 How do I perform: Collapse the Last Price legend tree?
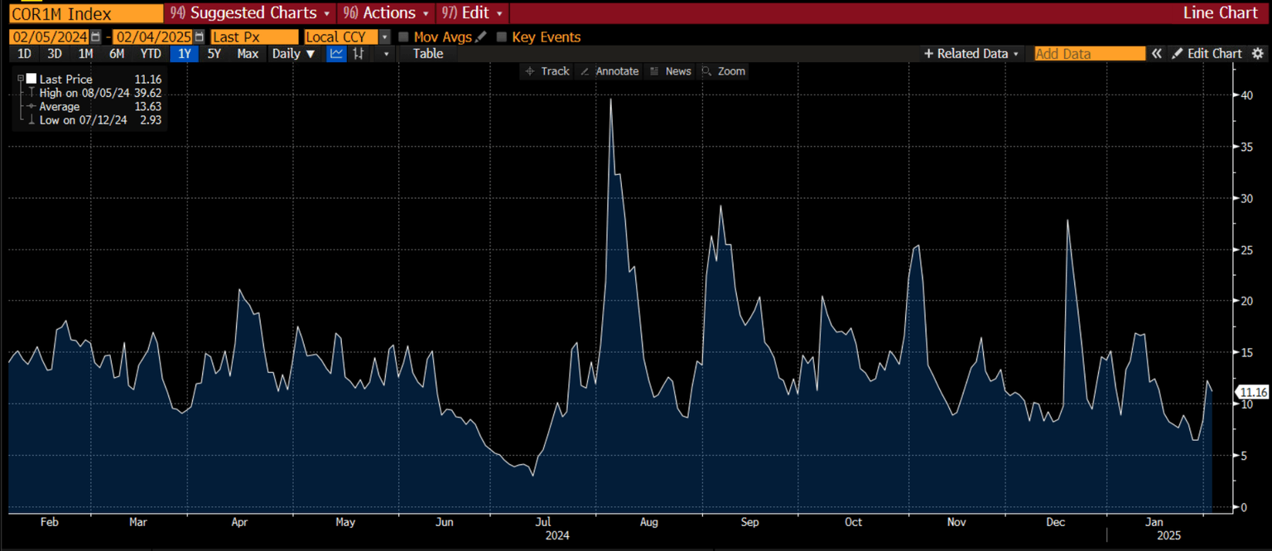pyautogui.click(x=20, y=79)
